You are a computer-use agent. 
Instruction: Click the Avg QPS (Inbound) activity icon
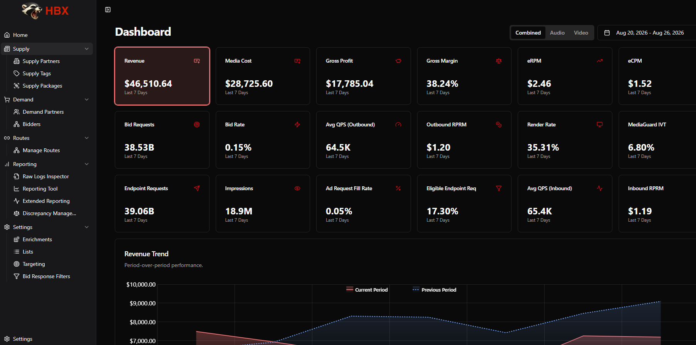tap(600, 188)
